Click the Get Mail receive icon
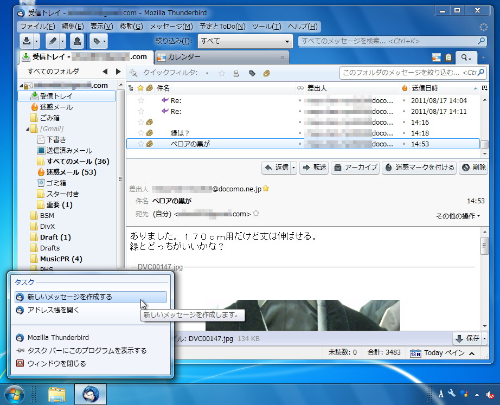 [27, 41]
